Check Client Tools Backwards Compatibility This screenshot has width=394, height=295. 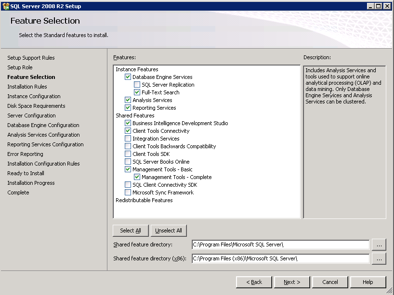click(128, 146)
